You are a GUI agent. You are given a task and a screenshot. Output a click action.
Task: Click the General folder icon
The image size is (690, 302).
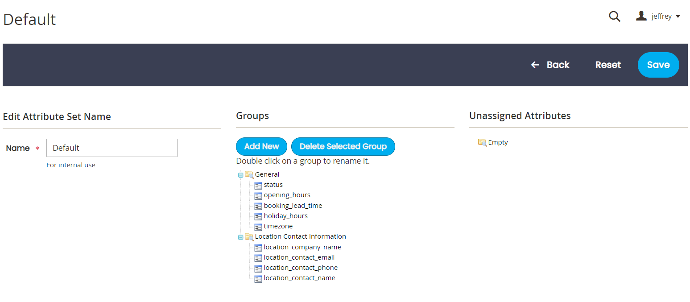(249, 174)
